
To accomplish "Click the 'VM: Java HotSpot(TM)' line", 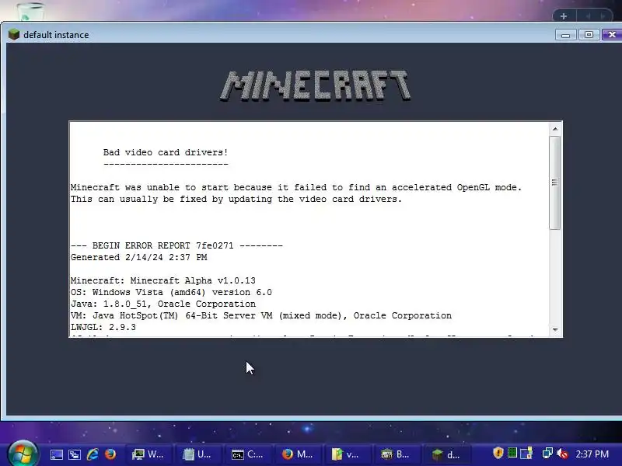I will 261,316.
